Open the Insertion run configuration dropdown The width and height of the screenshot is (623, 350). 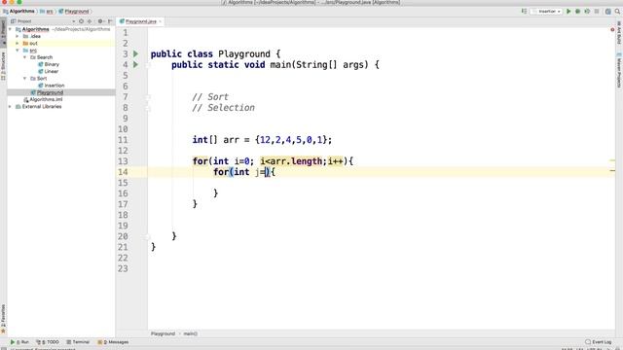pyautogui.click(x=547, y=12)
